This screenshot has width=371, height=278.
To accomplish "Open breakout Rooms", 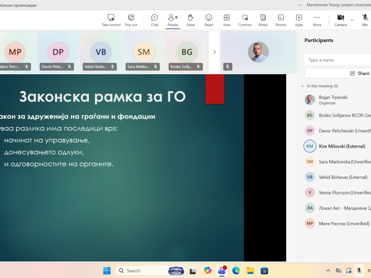I will coord(281,20).
